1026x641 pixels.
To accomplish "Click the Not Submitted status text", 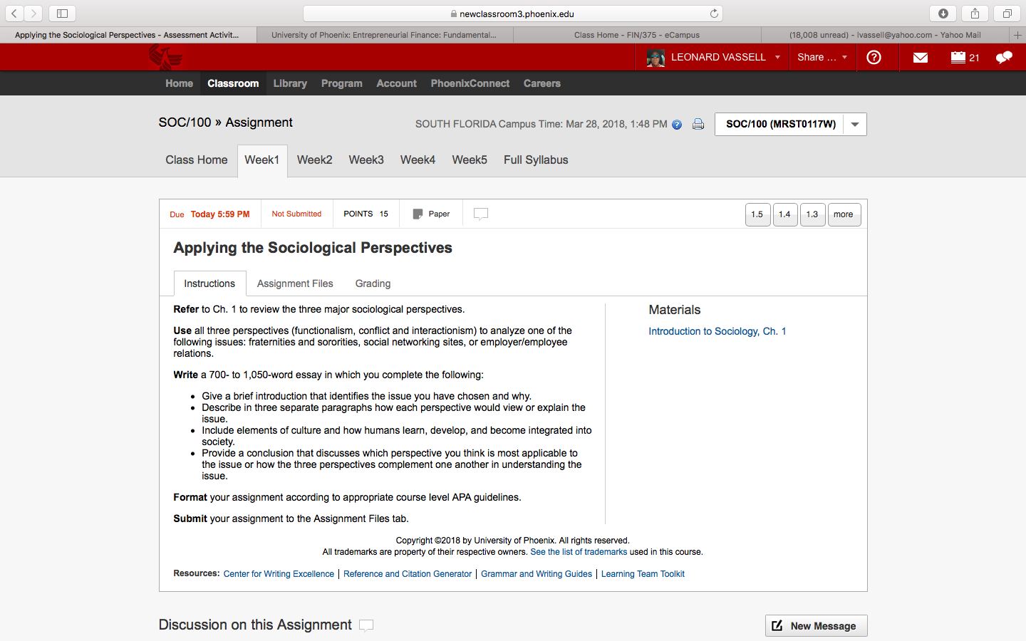I will pos(296,214).
